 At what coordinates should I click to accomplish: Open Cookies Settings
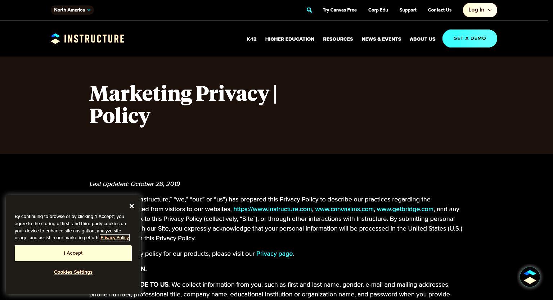coord(73,272)
